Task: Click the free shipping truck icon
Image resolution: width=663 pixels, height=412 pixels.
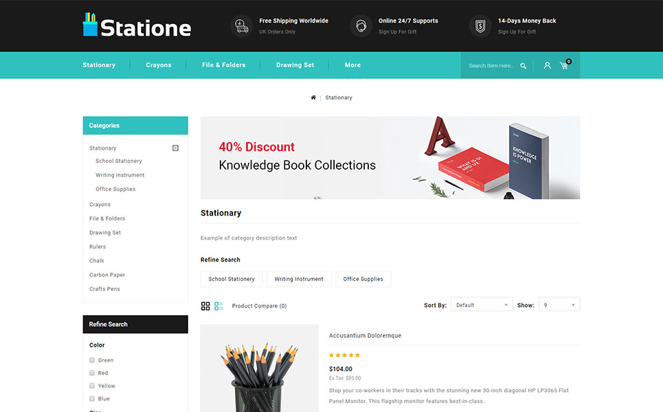Action: tap(241, 26)
